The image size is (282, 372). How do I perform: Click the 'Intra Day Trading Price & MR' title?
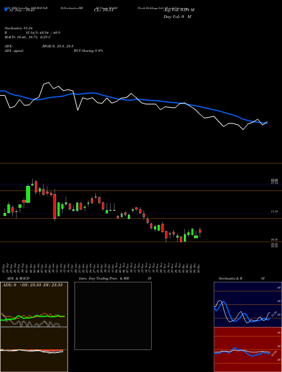104,278
